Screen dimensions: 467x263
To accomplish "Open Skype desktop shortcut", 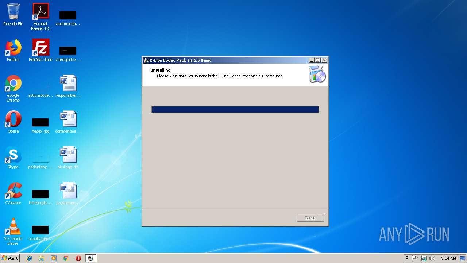I will [13, 158].
